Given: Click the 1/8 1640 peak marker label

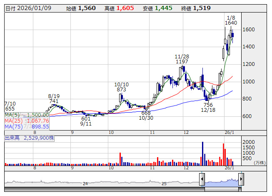Looking at the screenshot, I should [x=231, y=20].
